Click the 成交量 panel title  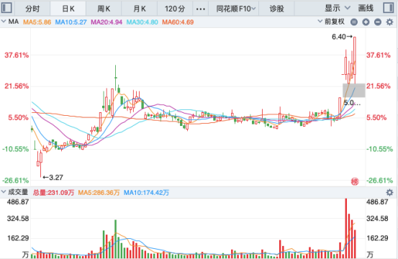coord(18,192)
